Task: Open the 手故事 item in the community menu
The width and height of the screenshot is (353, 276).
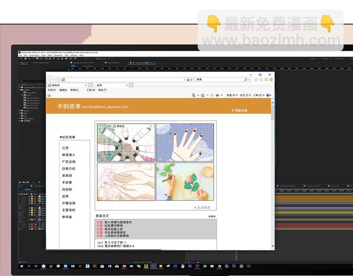Action: 67,182
